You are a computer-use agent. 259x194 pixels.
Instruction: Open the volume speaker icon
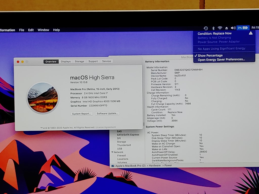[x=233, y=28]
